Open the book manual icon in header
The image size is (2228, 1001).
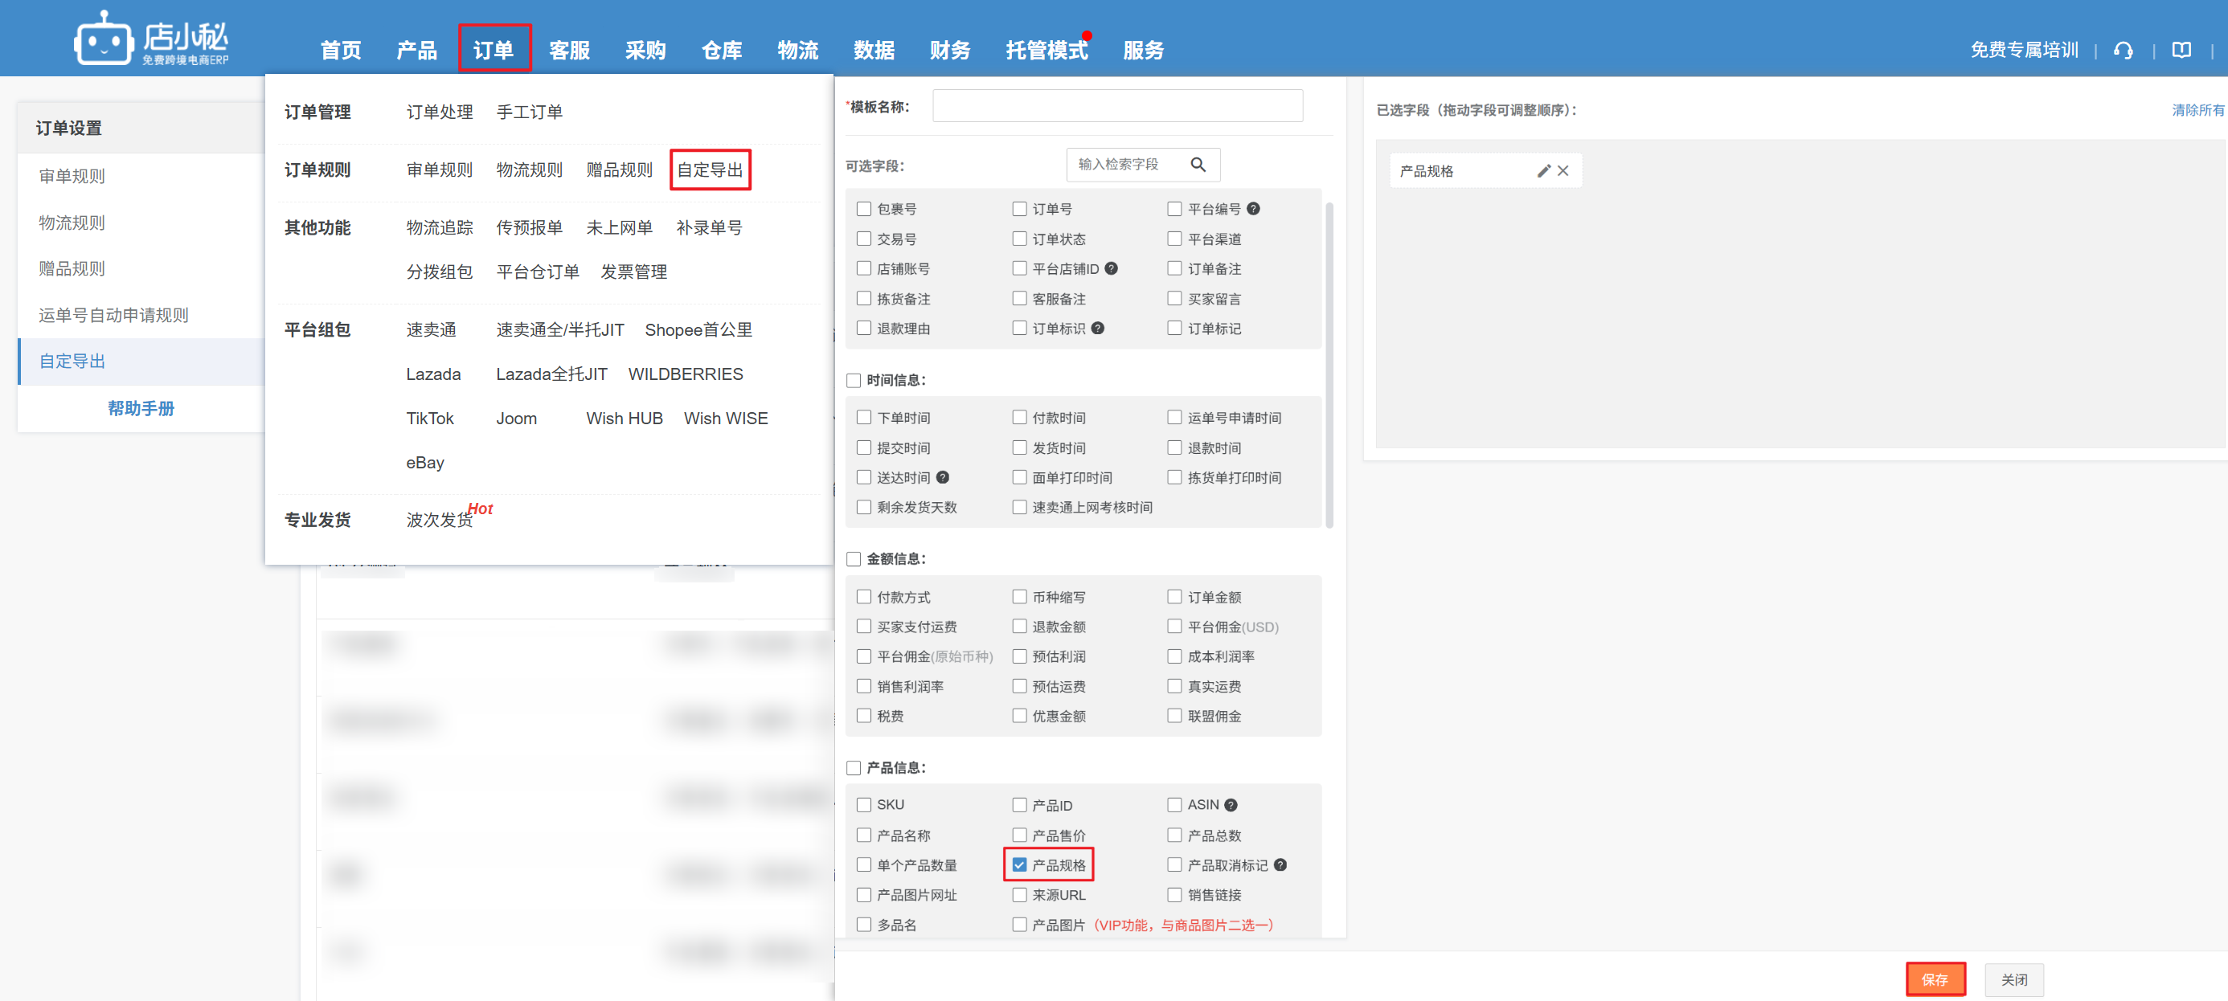point(2181,50)
